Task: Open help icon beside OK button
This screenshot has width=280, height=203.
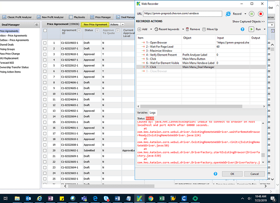Action: click(x=216, y=174)
